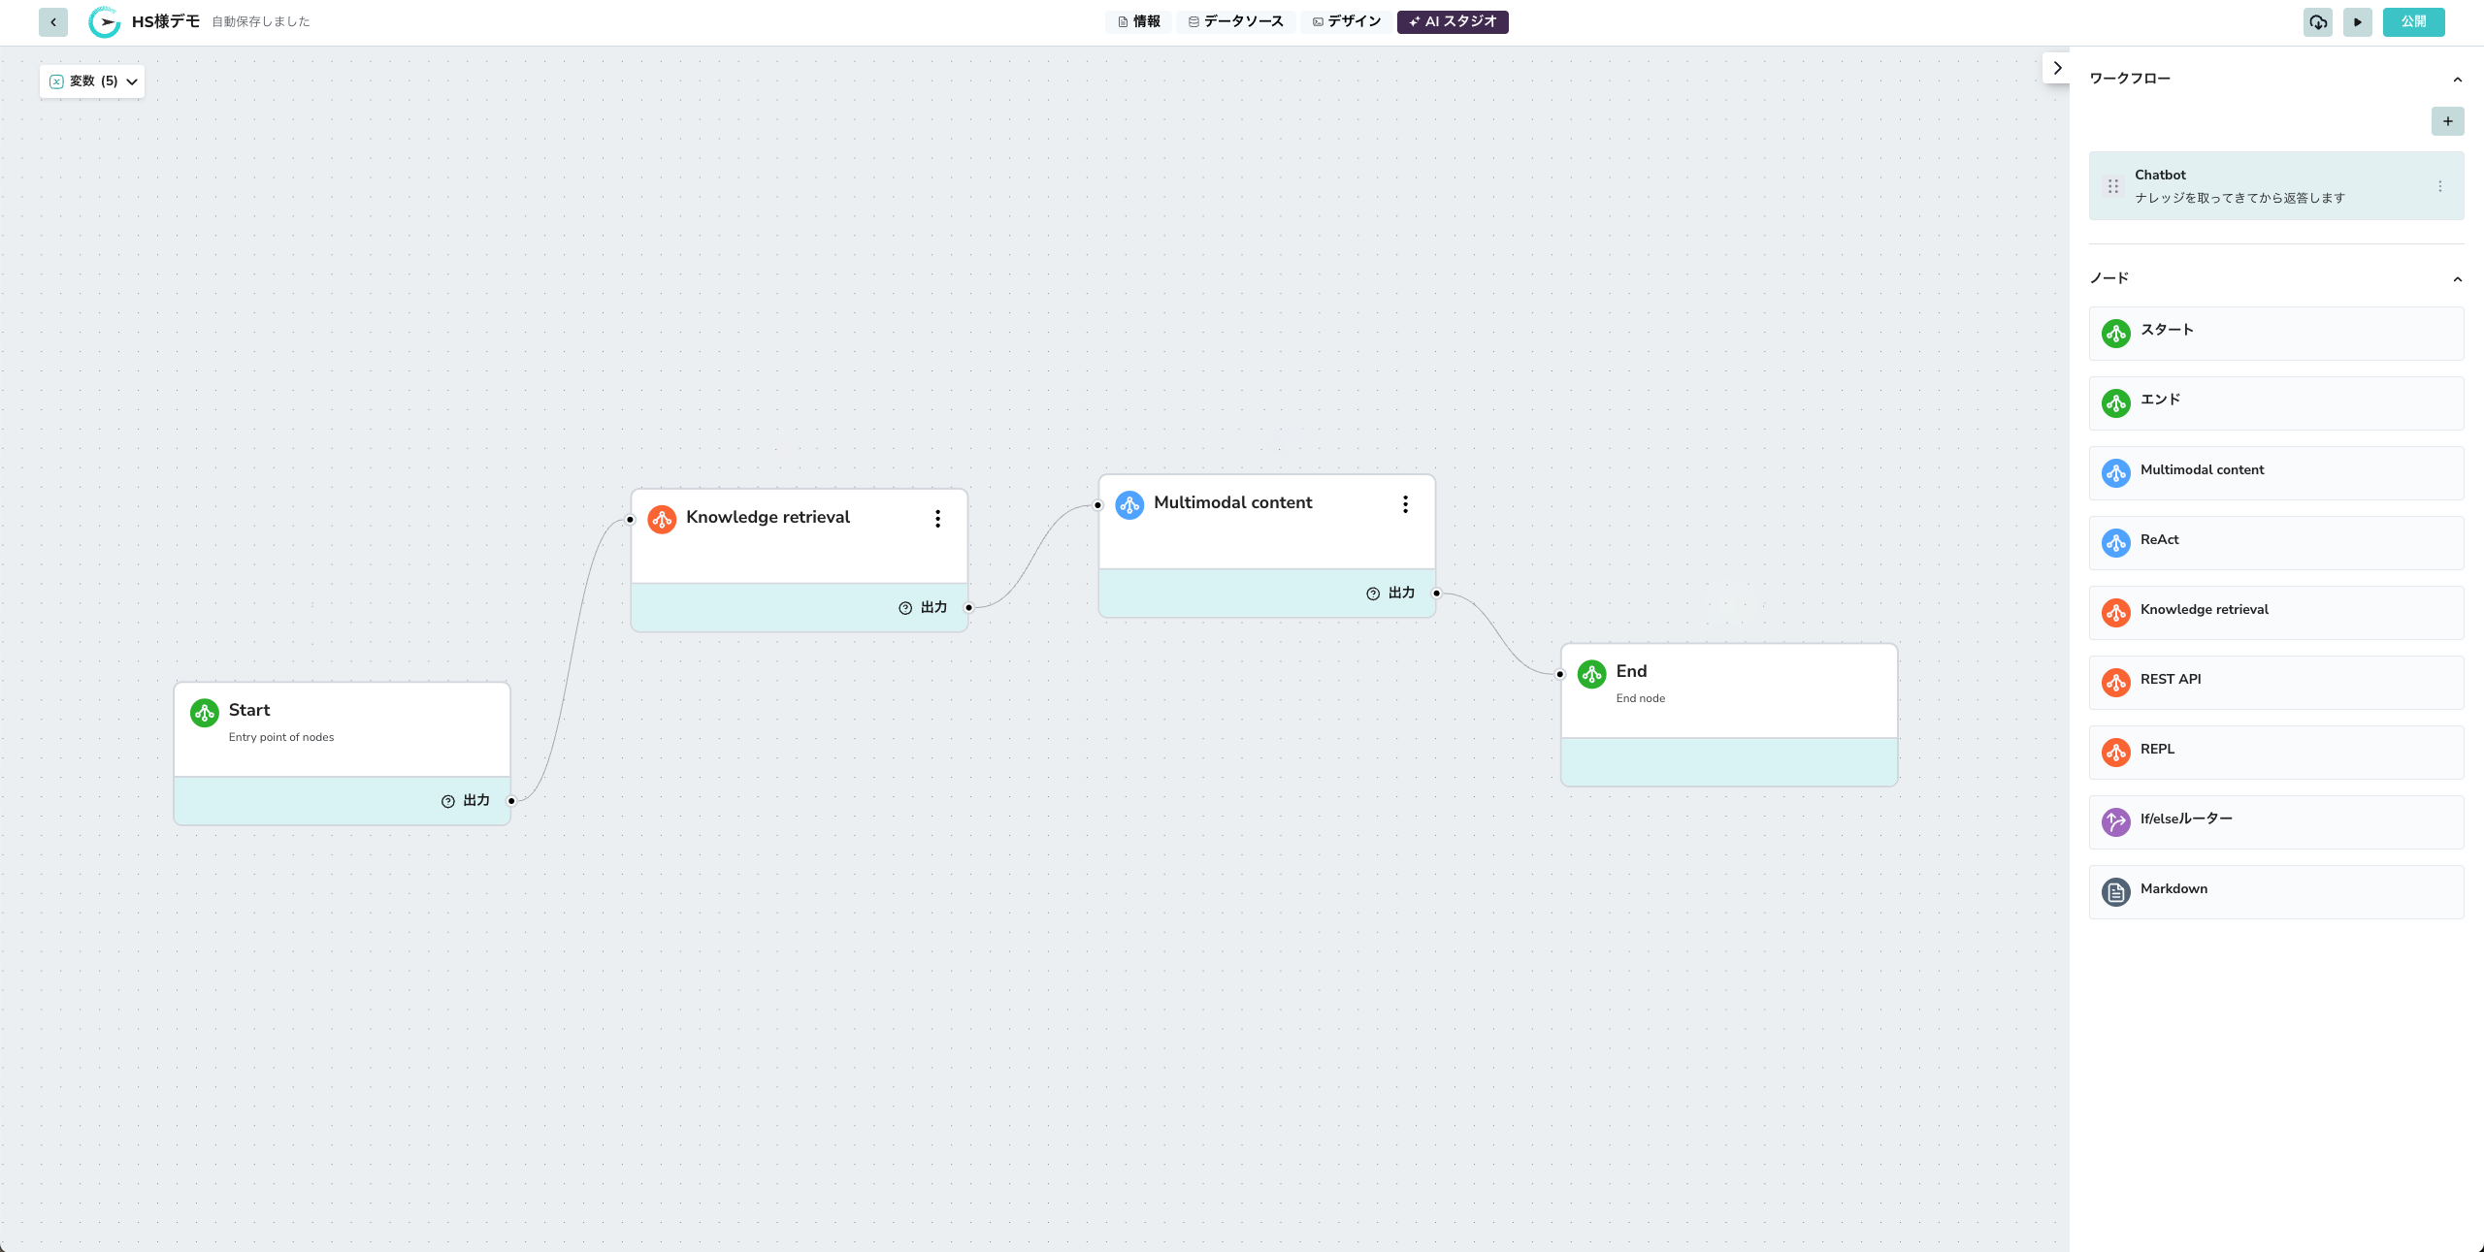Expand the variables (5) dropdown
Viewport: 2484px width, 1252px height.
pos(93,81)
